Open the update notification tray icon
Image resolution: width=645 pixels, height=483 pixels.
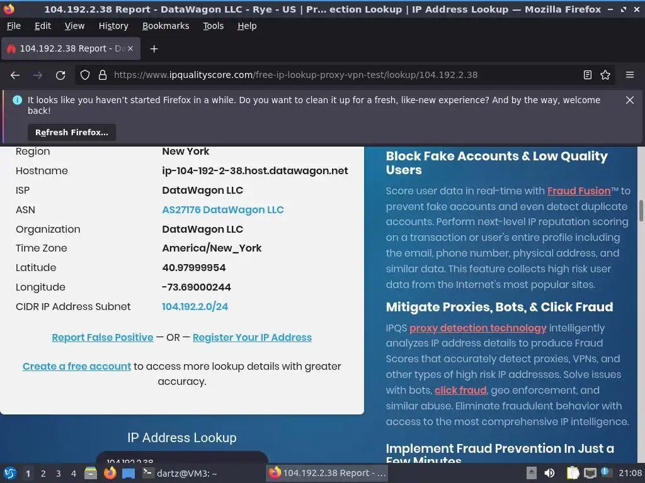(605, 472)
